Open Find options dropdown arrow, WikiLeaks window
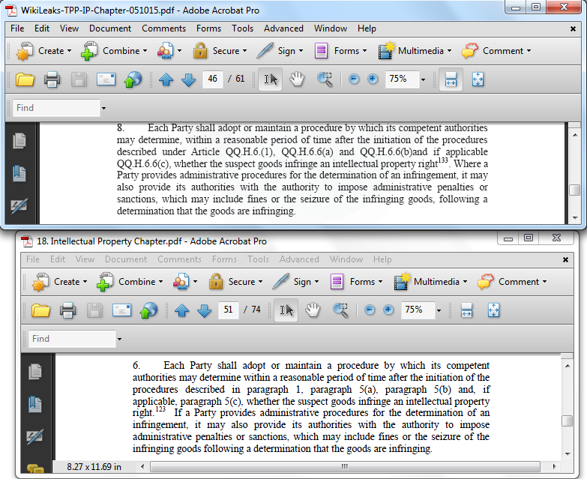 click(x=103, y=108)
